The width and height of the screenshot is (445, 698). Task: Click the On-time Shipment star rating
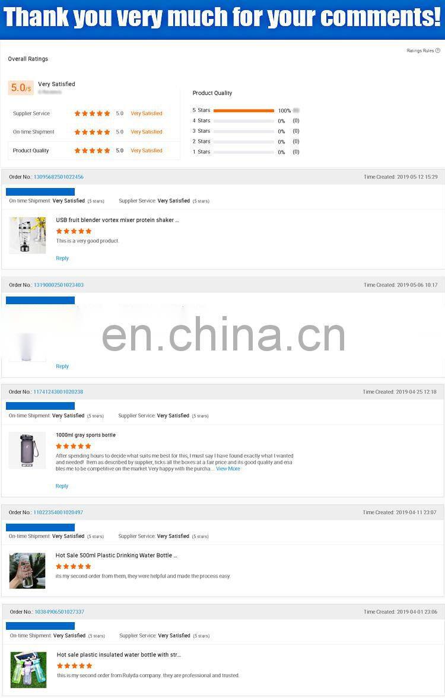(x=92, y=132)
